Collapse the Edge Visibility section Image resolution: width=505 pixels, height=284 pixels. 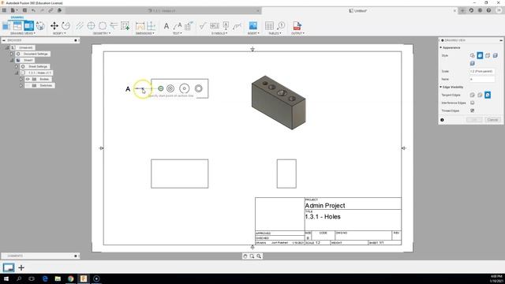(x=441, y=88)
